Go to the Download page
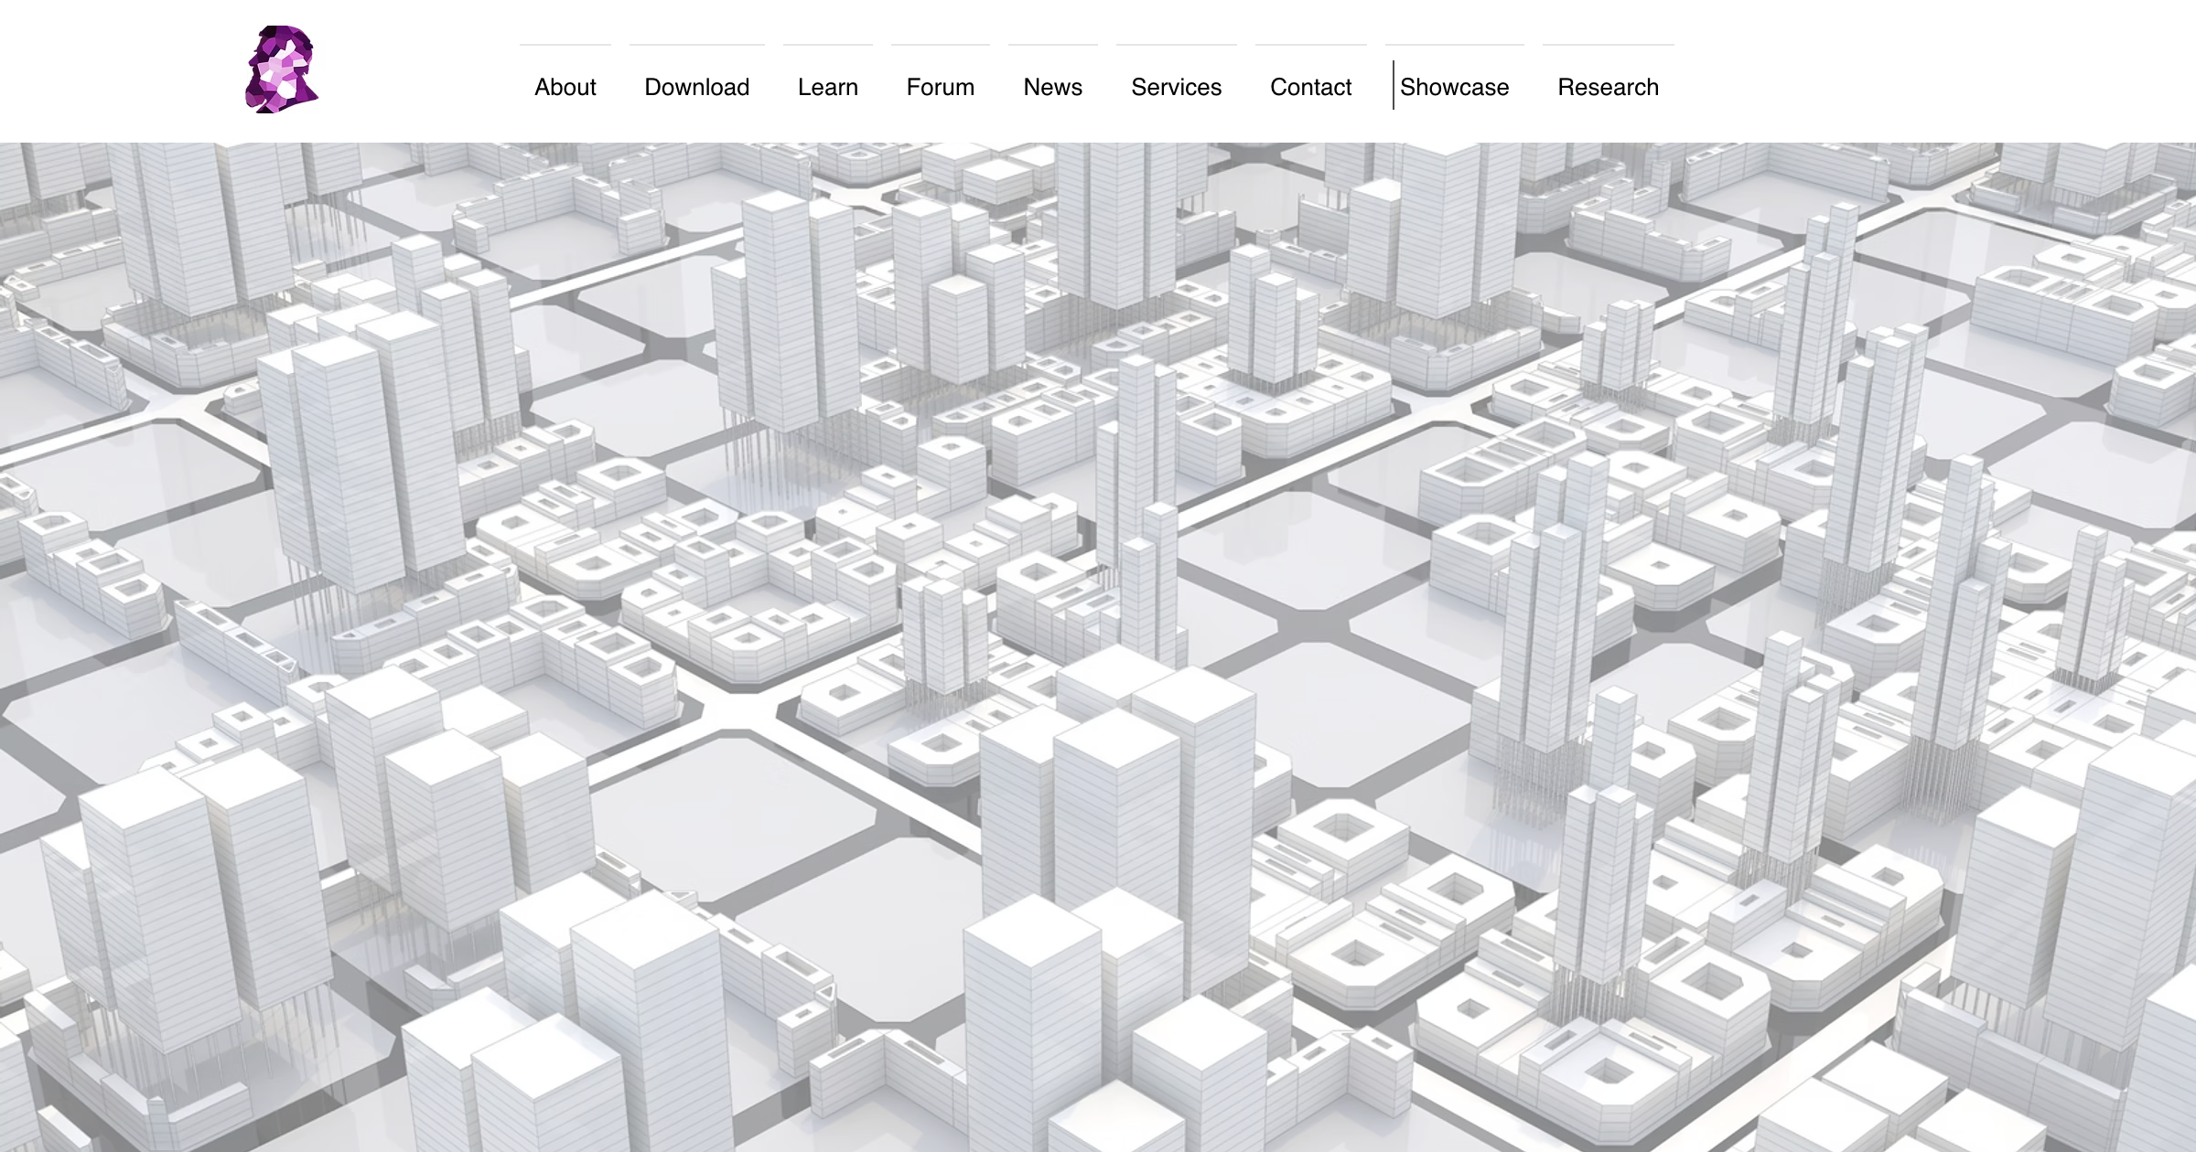 pos(697,87)
